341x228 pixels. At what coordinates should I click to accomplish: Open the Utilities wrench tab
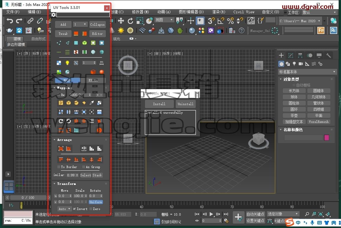(328, 55)
